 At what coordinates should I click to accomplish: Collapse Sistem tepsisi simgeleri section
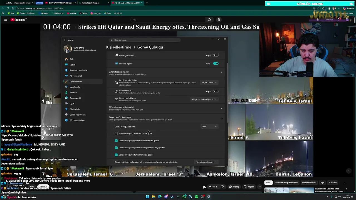coord(221,73)
